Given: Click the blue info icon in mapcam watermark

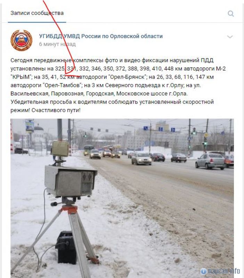Looking at the screenshot, I should click(203, 271).
